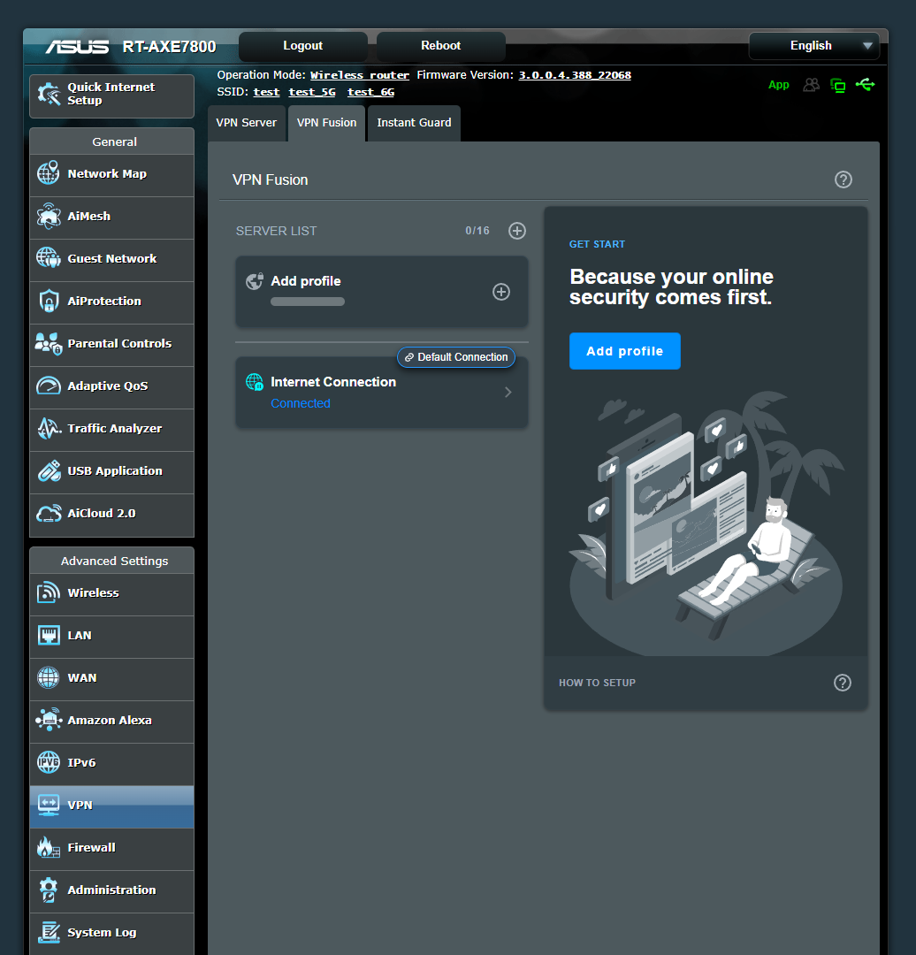This screenshot has height=955, width=916.
Task: Click the 0/16 server count
Action: 477,231
